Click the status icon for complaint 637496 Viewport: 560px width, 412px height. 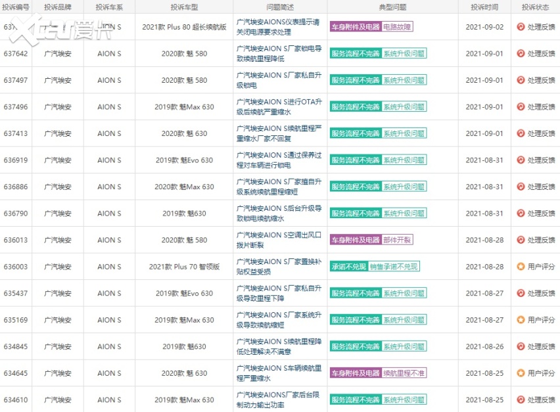[521, 106]
